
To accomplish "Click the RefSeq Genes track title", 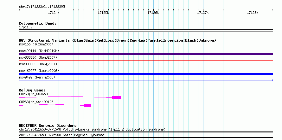I will 32,90.
